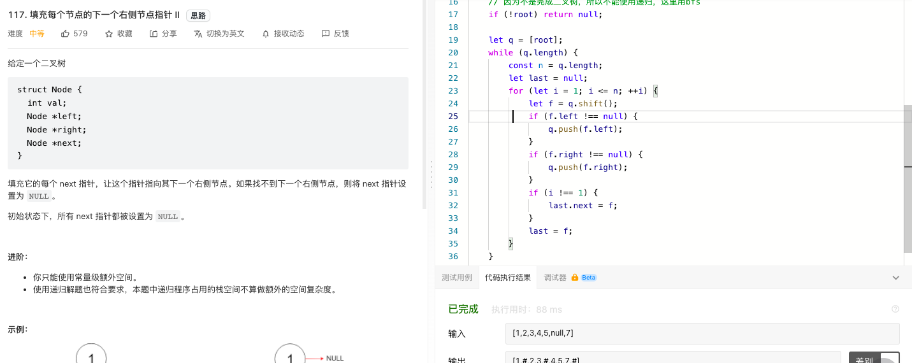Click the 已完成 status text
Image resolution: width=912 pixels, height=363 pixels.
(x=463, y=309)
